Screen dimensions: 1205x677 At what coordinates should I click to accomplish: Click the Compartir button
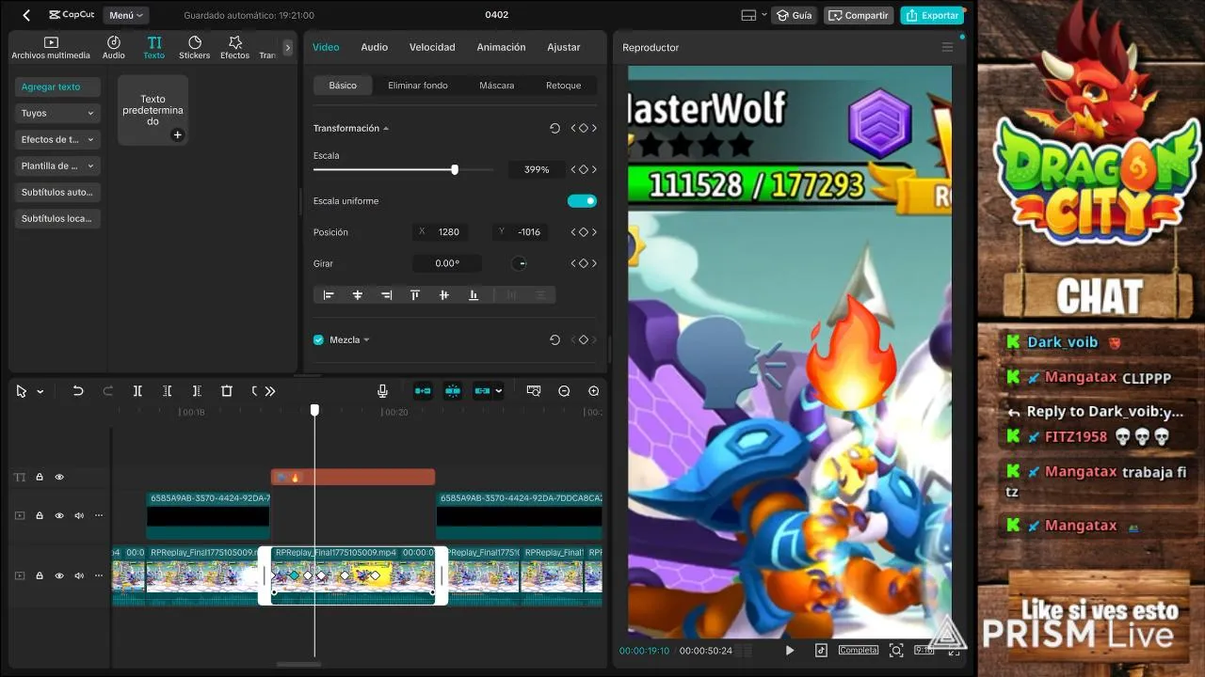tap(859, 15)
